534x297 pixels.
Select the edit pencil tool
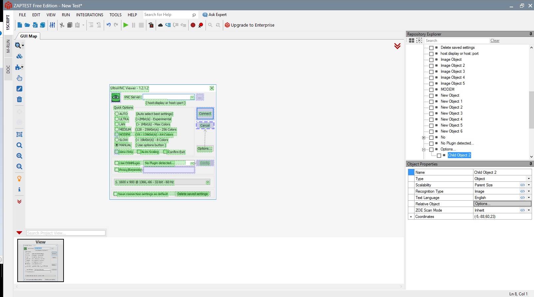(19, 89)
